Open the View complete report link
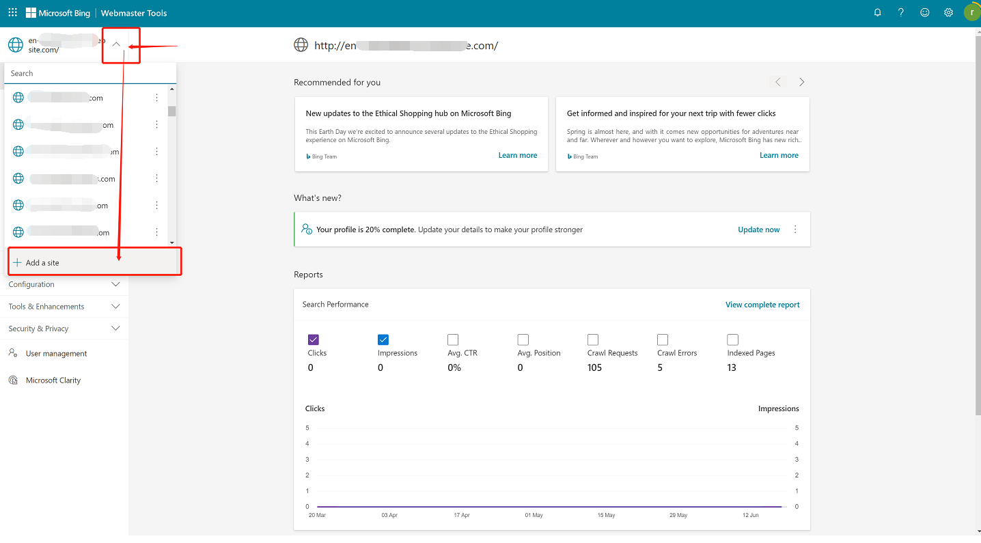 point(762,305)
